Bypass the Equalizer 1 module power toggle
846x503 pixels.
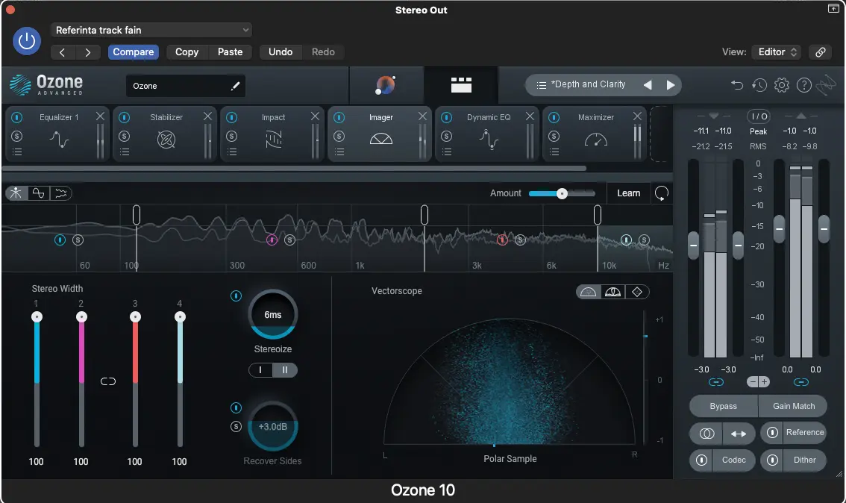[x=16, y=118]
